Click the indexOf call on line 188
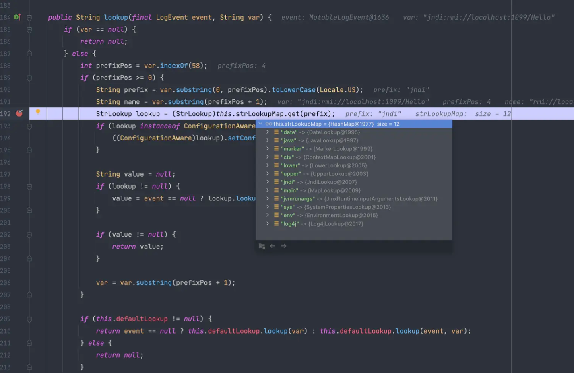Viewport: 574px width, 373px height. (174, 66)
